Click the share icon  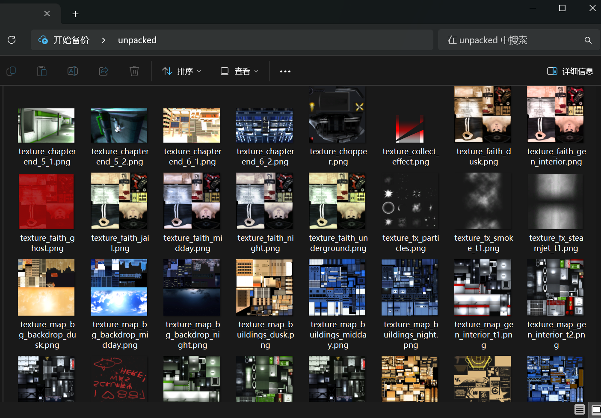pyautogui.click(x=104, y=71)
